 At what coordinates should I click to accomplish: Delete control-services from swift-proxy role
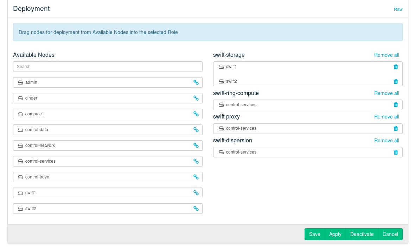(x=395, y=128)
